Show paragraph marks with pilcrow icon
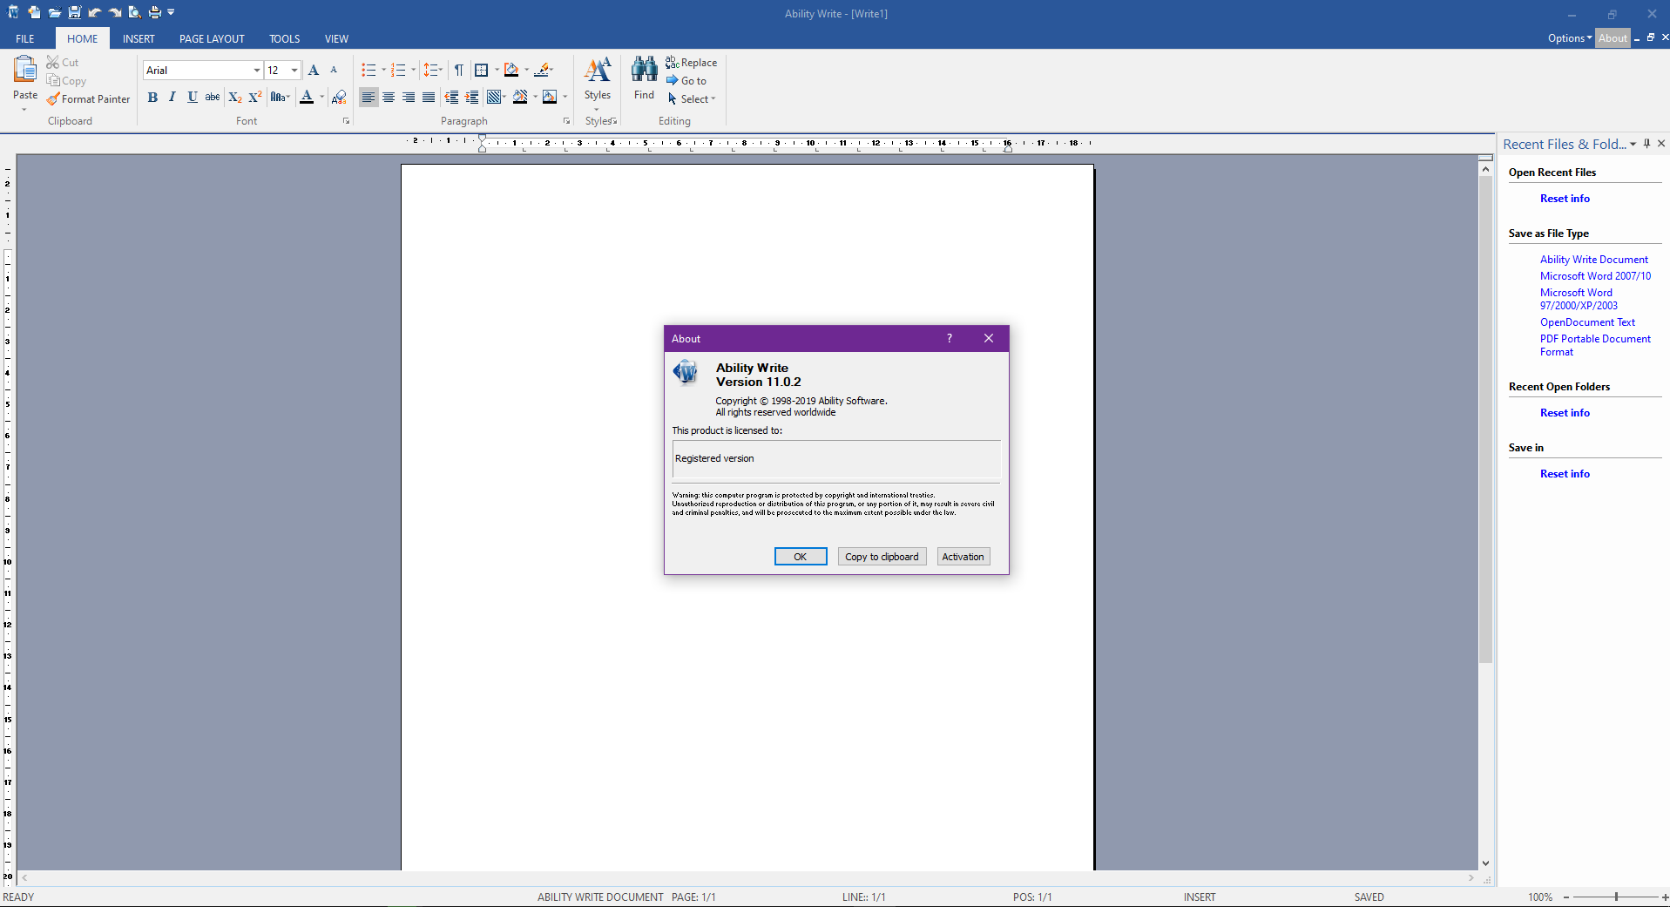The height and width of the screenshot is (907, 1670). coord(459,70)
